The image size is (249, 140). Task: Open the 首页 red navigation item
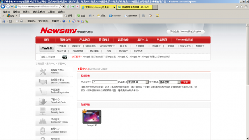pyautogui.click(x=46, y=40)
